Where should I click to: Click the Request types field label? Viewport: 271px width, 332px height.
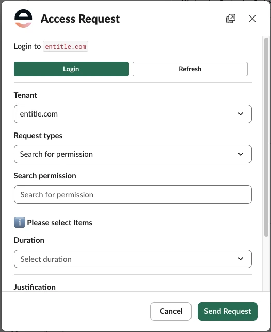(38, 136)
